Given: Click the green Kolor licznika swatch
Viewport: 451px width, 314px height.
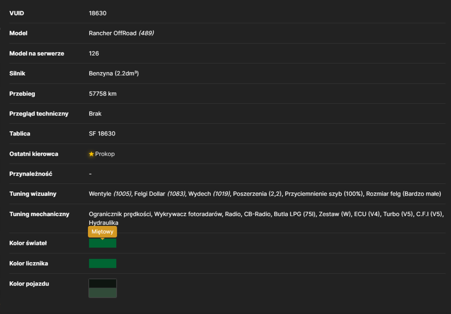Looking at the screenshot, I should 102,264.
